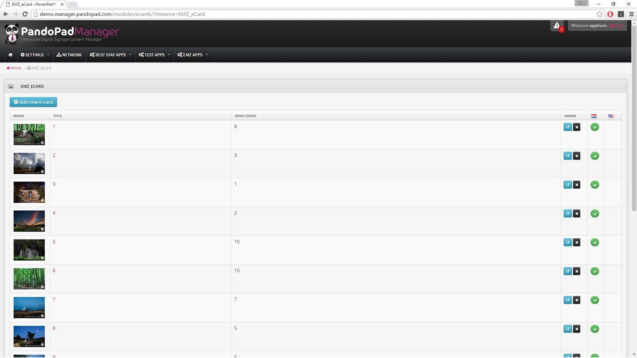The width and height of the screenshot is (637, 358).
Task: Open forest thumbnail of e-card 1
Action: click(29, 134)
